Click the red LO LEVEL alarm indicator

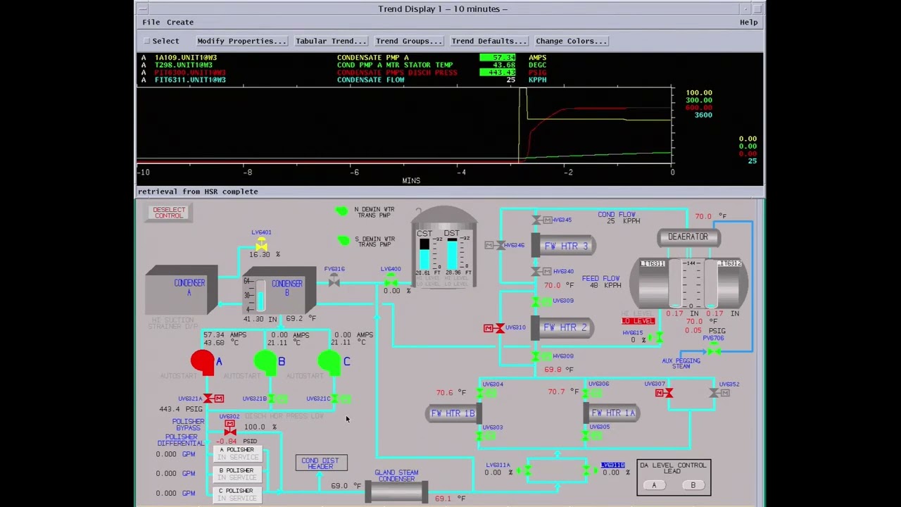pos(638,321)
